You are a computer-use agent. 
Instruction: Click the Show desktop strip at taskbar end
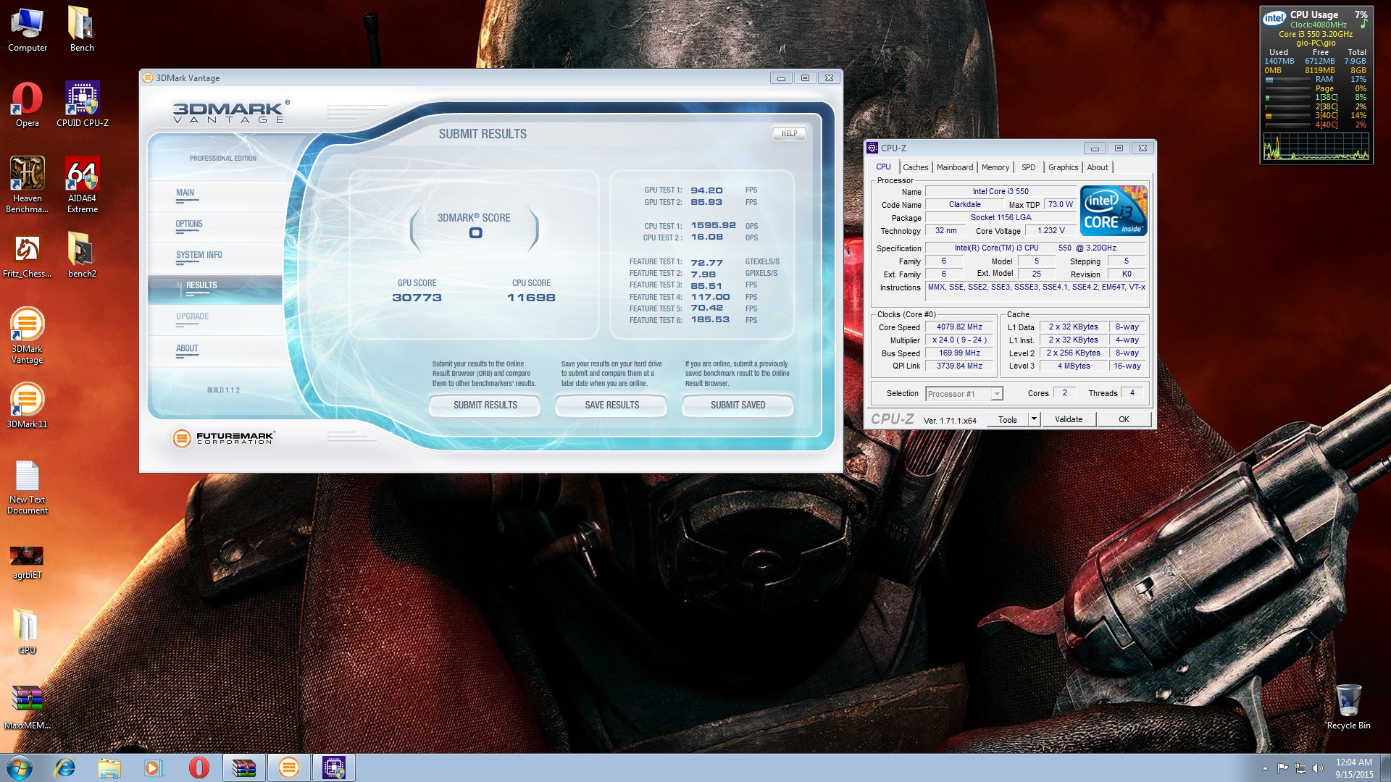point(1385,768)
